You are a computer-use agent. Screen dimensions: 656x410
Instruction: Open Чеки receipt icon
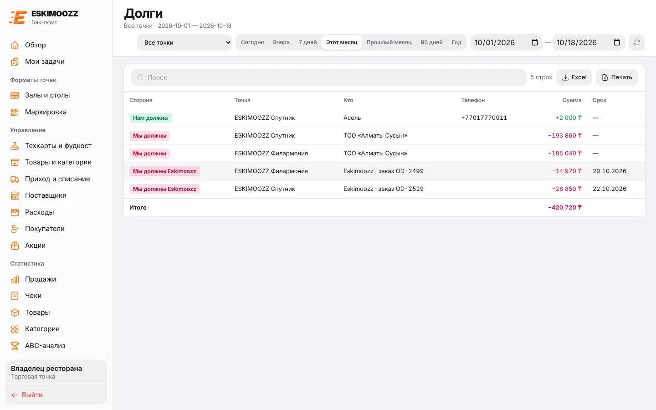click(x=15, y=296)
